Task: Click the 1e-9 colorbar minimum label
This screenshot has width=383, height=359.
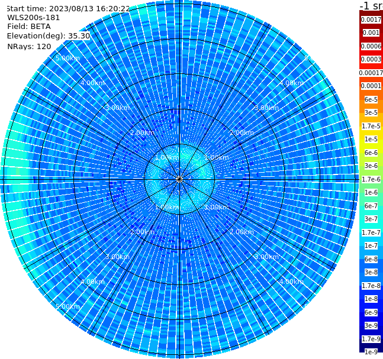Action: click(x=371, y=352)
